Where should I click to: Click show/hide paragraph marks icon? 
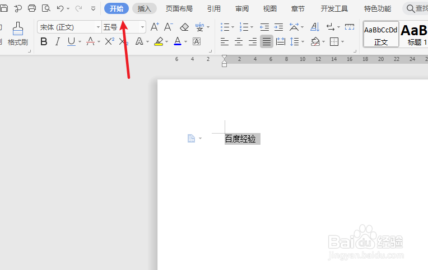(331, 27)
